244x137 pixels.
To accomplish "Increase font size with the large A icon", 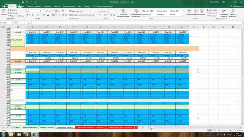I will tap(47, 11).
